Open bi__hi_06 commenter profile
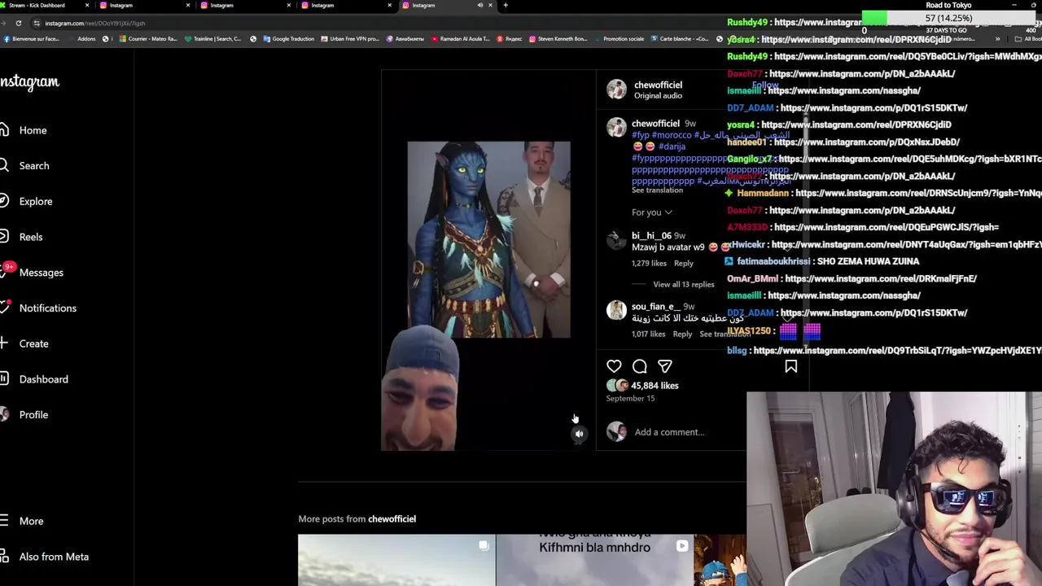The image size is (1042, 586). (x=651, y=236)
